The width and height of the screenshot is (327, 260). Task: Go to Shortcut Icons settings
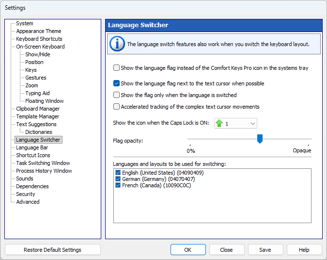[33, 155]
